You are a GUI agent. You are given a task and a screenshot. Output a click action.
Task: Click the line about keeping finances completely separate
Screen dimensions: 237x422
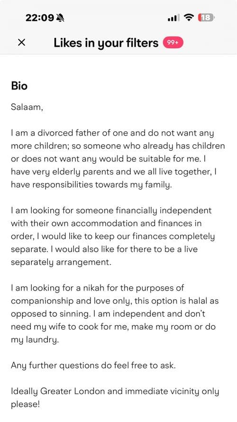[x=113, y=236]
